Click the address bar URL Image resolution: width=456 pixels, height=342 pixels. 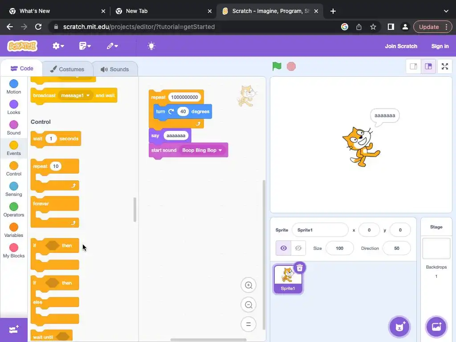(139, 27)
